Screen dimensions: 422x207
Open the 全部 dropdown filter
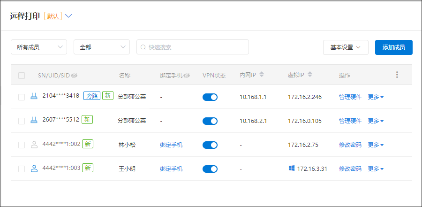[102, 47]
